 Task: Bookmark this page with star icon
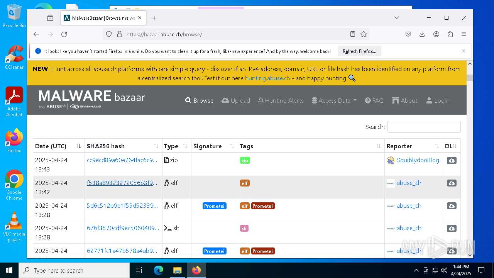coord(363,34)
